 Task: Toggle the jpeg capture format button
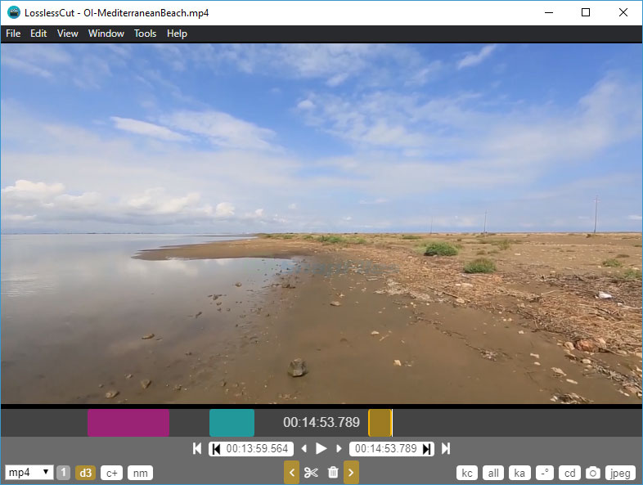coord(620,473)
